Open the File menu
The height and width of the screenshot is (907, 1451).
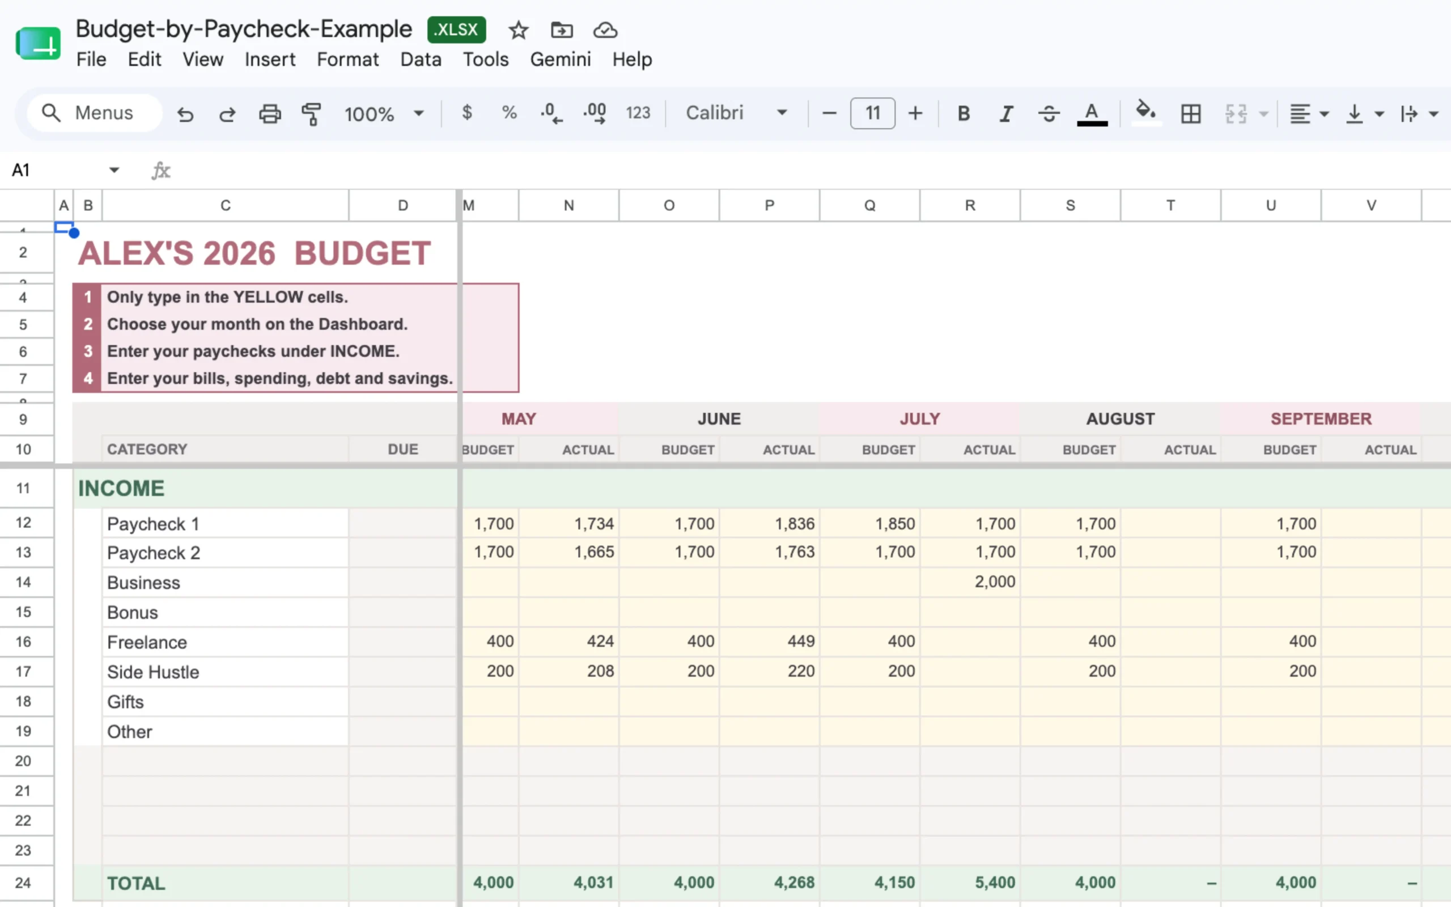(x=91, y=60)
